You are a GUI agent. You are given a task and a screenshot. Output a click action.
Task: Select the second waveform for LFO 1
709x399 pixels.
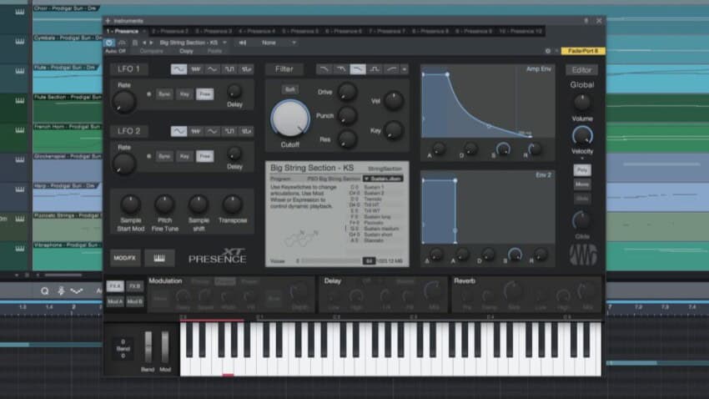(x=196, y=69)
